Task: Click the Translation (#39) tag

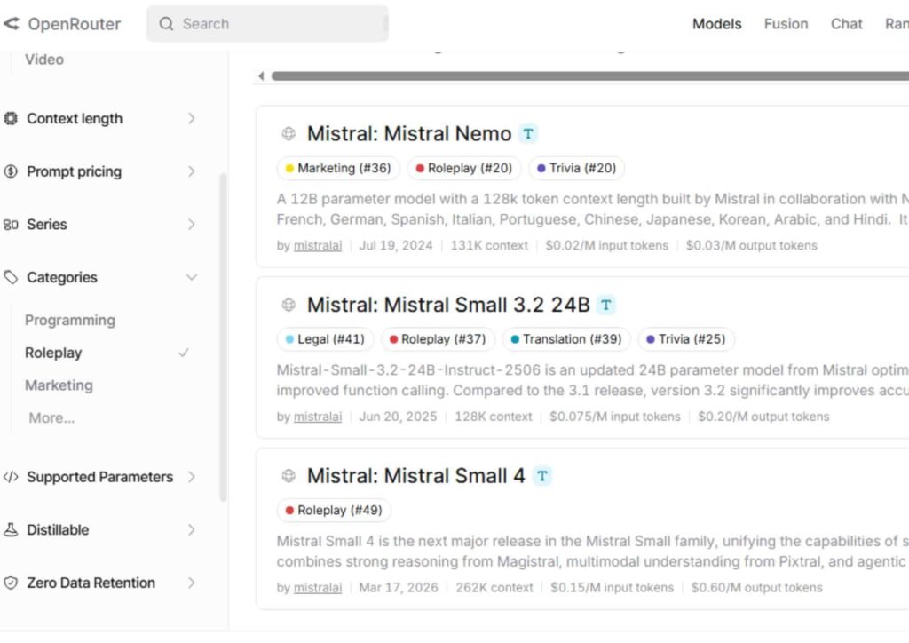Action: pyautogui.click(x=566, y=339)
